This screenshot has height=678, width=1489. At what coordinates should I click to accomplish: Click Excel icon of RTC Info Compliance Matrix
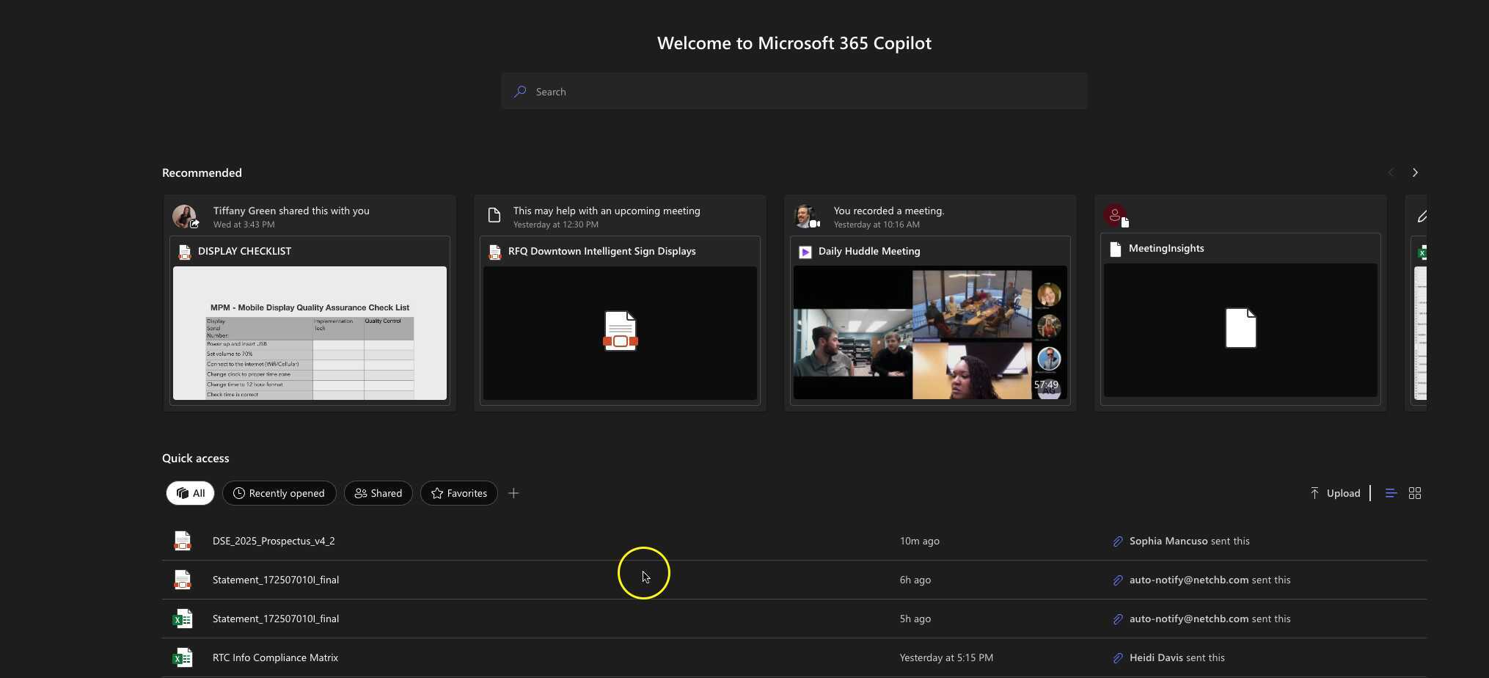183,657
